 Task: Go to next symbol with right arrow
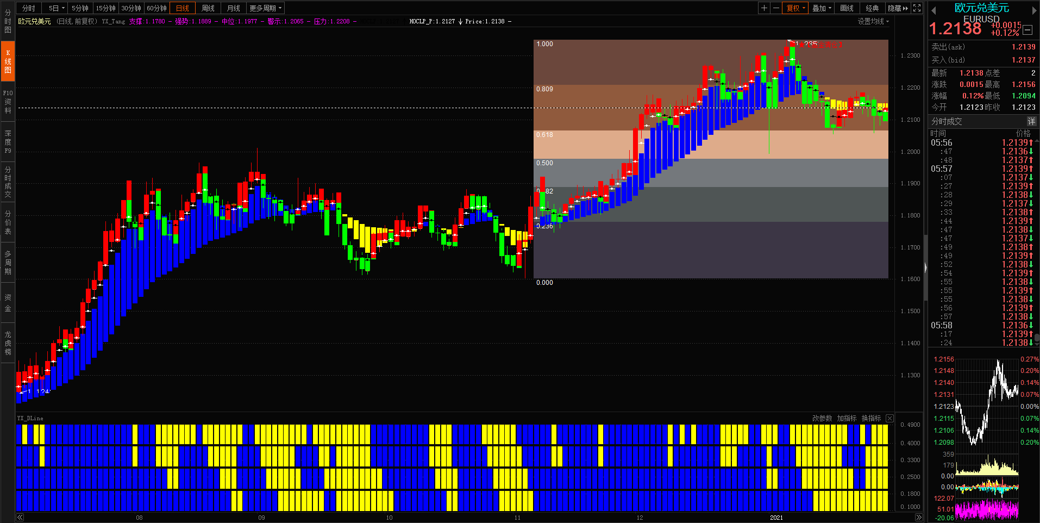(1034, 10)
